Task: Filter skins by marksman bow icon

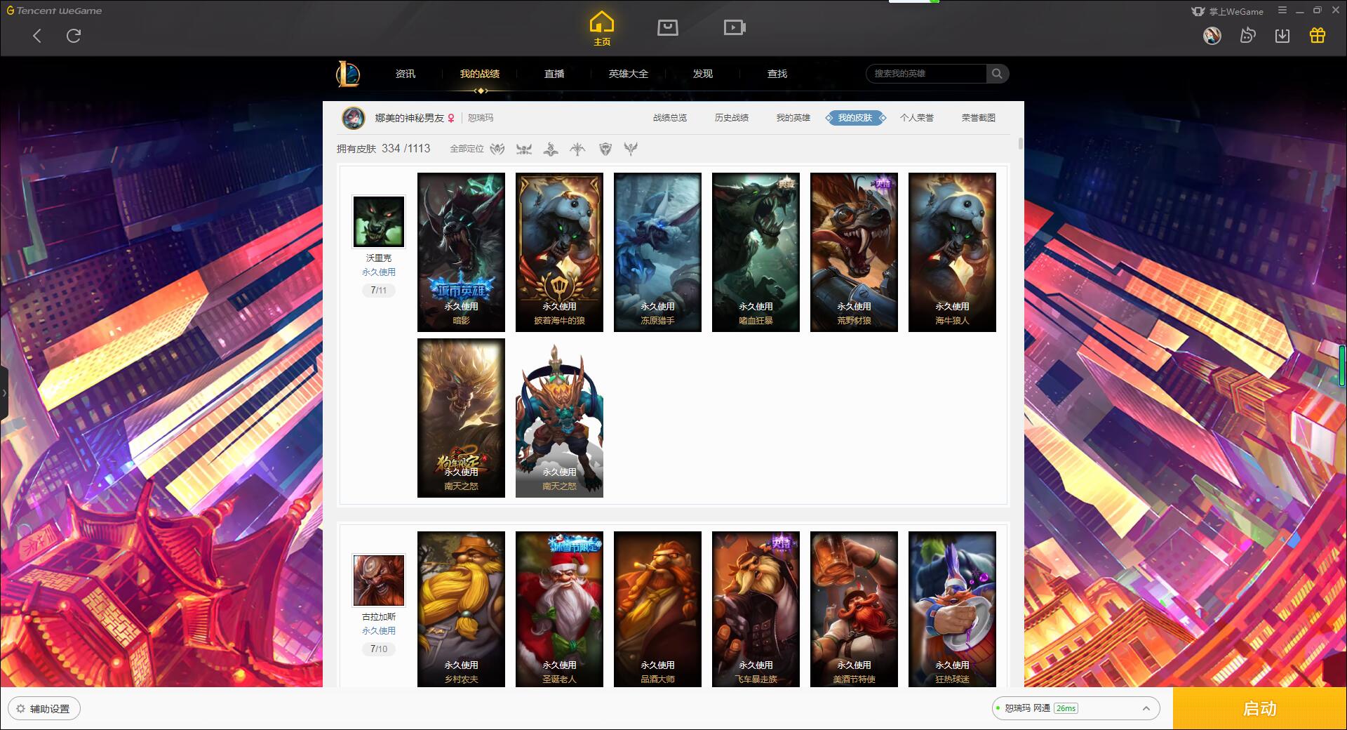Action: pyautogui.click(x=577, y=149)
